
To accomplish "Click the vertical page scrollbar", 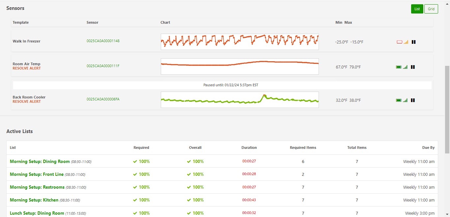I will pyautogui.click(x=447, y=109).
